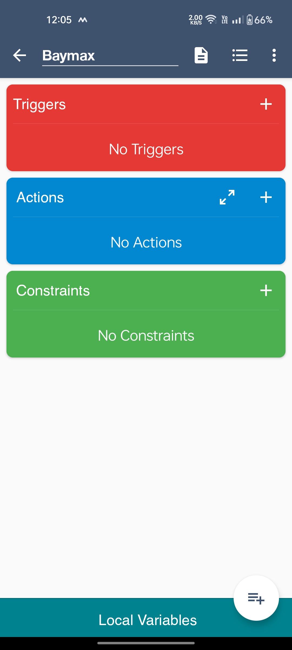Select the Constraints section header
292x650 pixels.
click(x=53, y=291)
